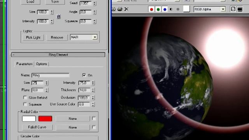This screenshot has height=140, width=249.
Task: Click the Use Source Color field
Action: tap(84, 104)
